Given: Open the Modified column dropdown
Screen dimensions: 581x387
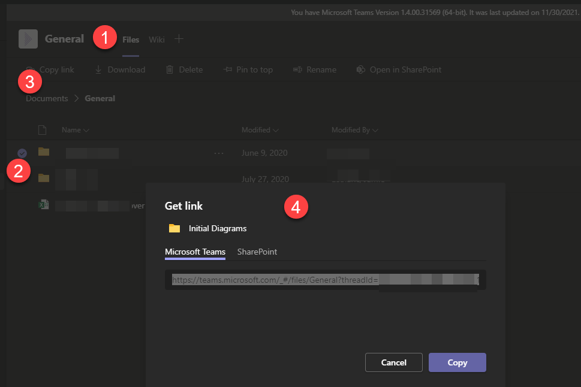Looking at the screenshot, I should coord(260,130).
